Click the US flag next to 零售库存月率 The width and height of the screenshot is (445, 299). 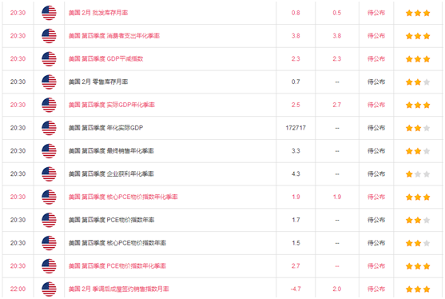click(x=49, y=82)
